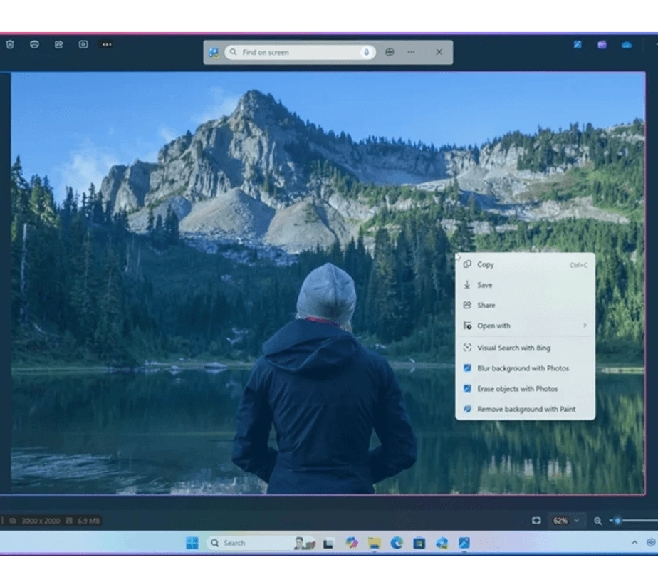Expand the Open with submenu

point(525,326)
